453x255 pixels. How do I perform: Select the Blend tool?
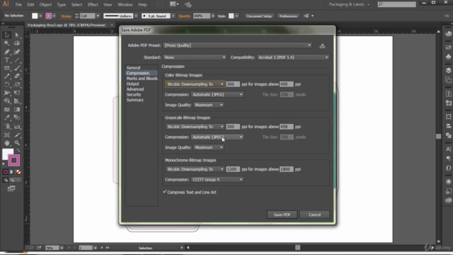pyautogui.click(x=17, y=118)
